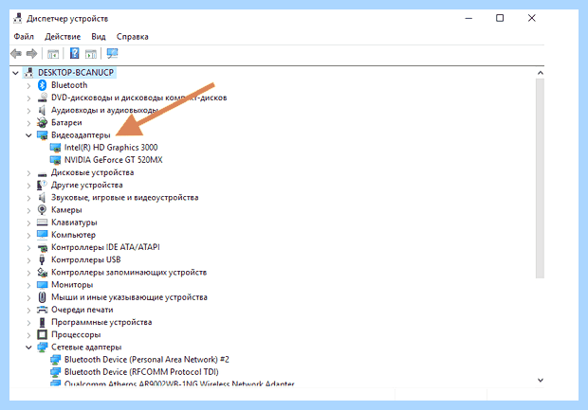Minimize the Диспетчер устройств window
588x410 pixels.
469,18
